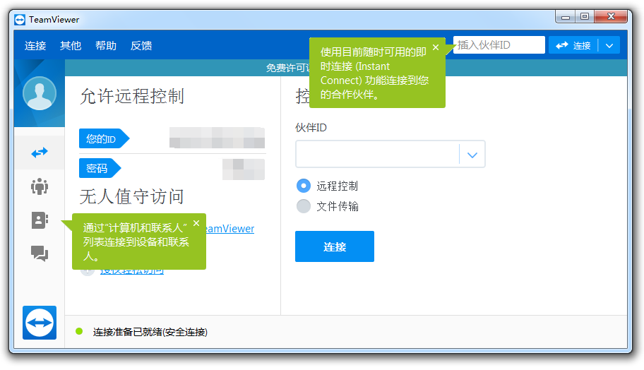
Task: Click the user profile avatar icon
Action: [x=40, y=93]
